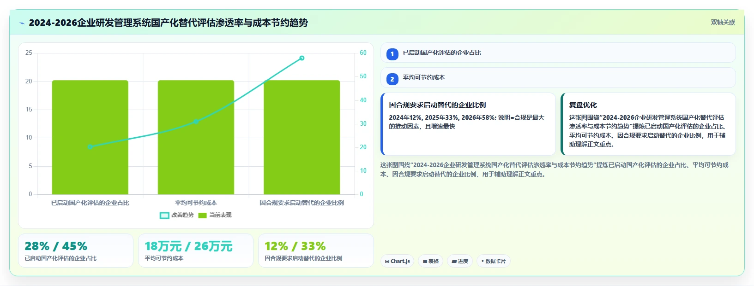Click the 进度 tag
Screen dimensions: 754x286
click(x=460, y=261)
